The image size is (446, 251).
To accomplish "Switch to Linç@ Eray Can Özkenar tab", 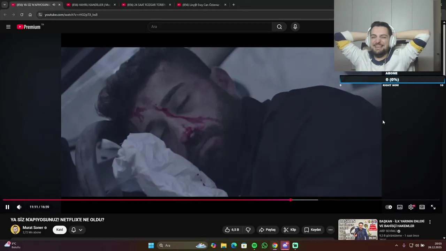I will [201, 5].
